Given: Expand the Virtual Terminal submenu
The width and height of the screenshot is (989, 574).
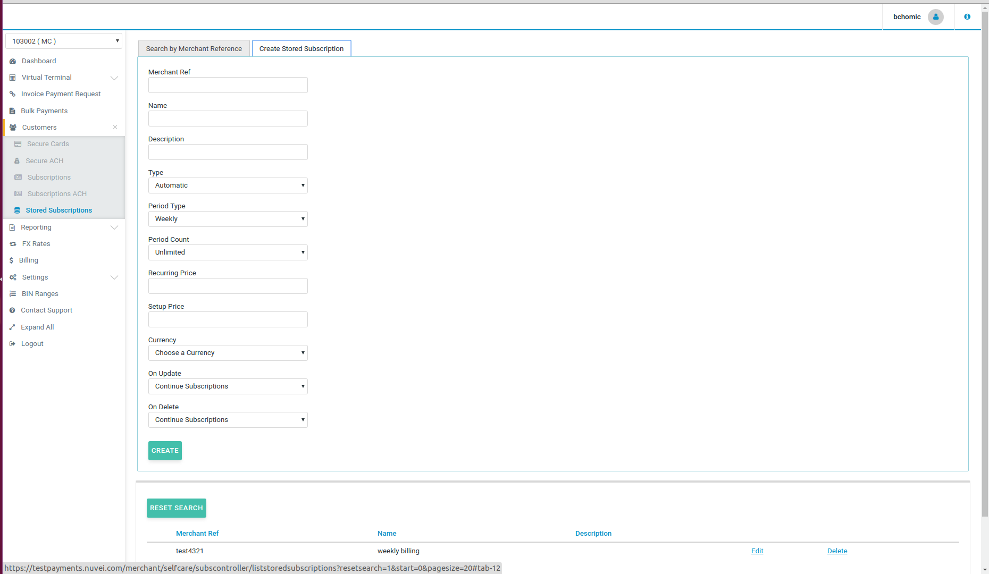Looking at the screenshot, I should pyautogui.click(x=114, y=78).
